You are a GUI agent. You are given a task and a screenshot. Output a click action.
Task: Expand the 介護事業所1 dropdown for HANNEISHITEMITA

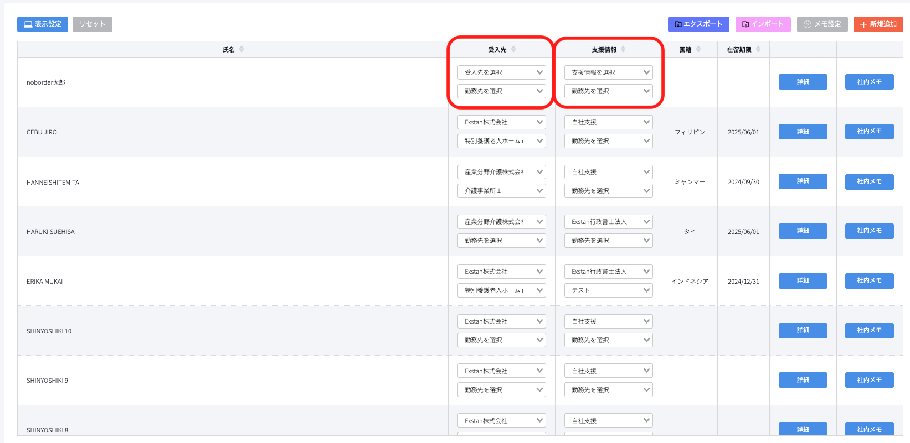[501, 191]
